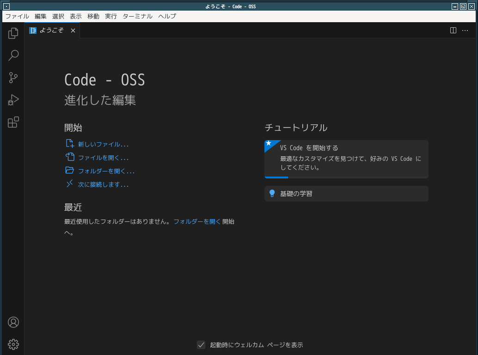478x355 pixels.
Task: Open the VS Code を開始する walkthrough card
Action: 346,159
